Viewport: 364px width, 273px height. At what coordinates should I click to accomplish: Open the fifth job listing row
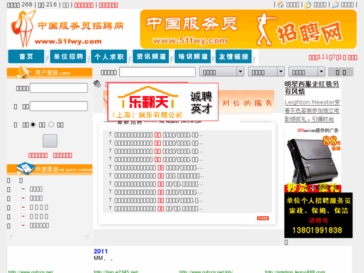pyautogui.click(x=159, y=167)
